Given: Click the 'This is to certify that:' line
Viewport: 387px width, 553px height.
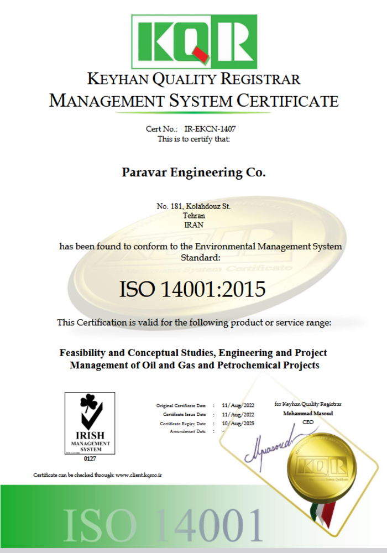Looking at the screenshot, I should (194, 139).
